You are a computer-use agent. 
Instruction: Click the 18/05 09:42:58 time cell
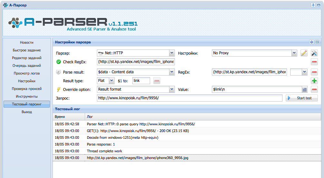coord(67,124)
